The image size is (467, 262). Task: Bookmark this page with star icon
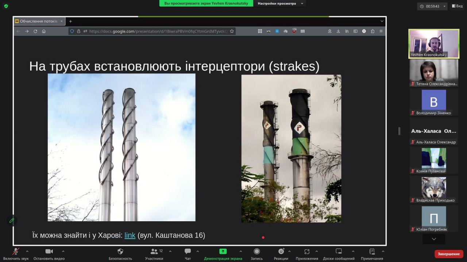[x=232, y=31]
